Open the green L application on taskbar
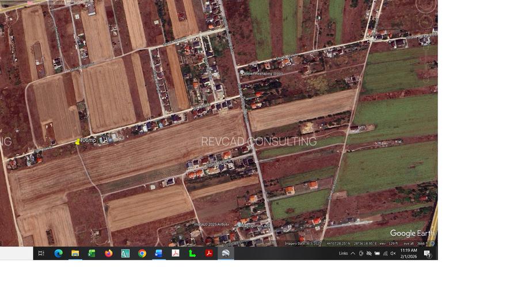Viewport: 518px width, 291px height. 192,253
